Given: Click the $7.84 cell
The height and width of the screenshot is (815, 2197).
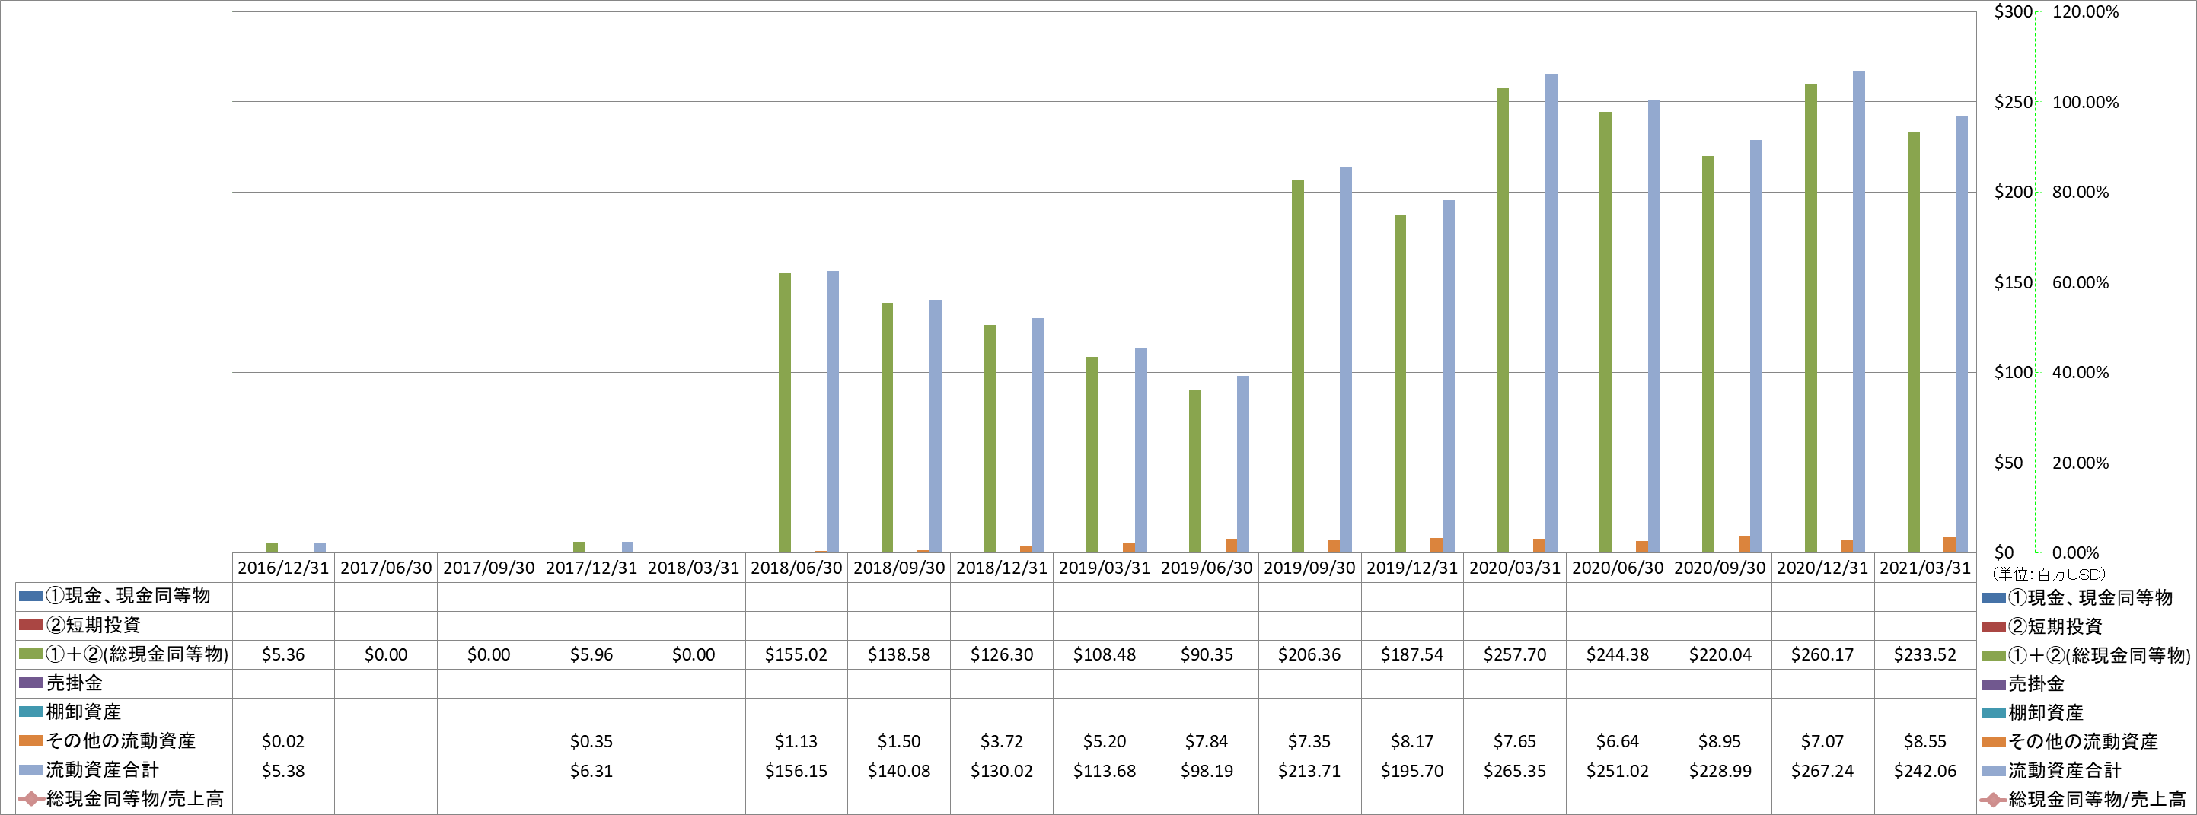Looking at the screenshot, I should coord(1207,742).
